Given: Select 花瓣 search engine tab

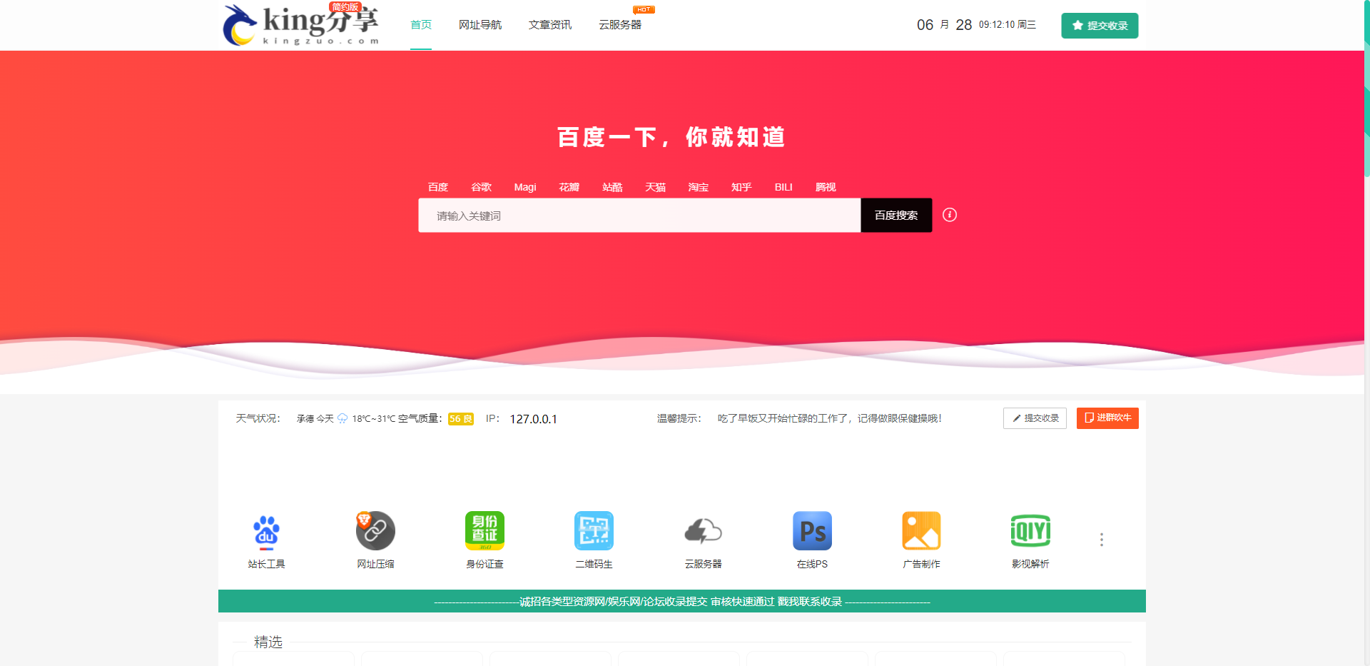Looking at the screenshot, I should tap(569, 187).
